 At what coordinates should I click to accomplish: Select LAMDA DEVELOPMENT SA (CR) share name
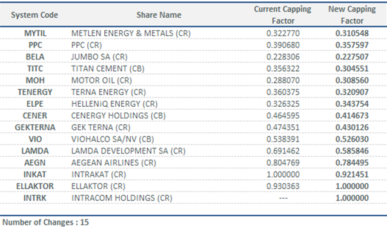(128, 151)
